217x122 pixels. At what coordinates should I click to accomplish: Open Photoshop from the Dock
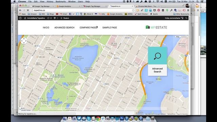click(122, 118)
